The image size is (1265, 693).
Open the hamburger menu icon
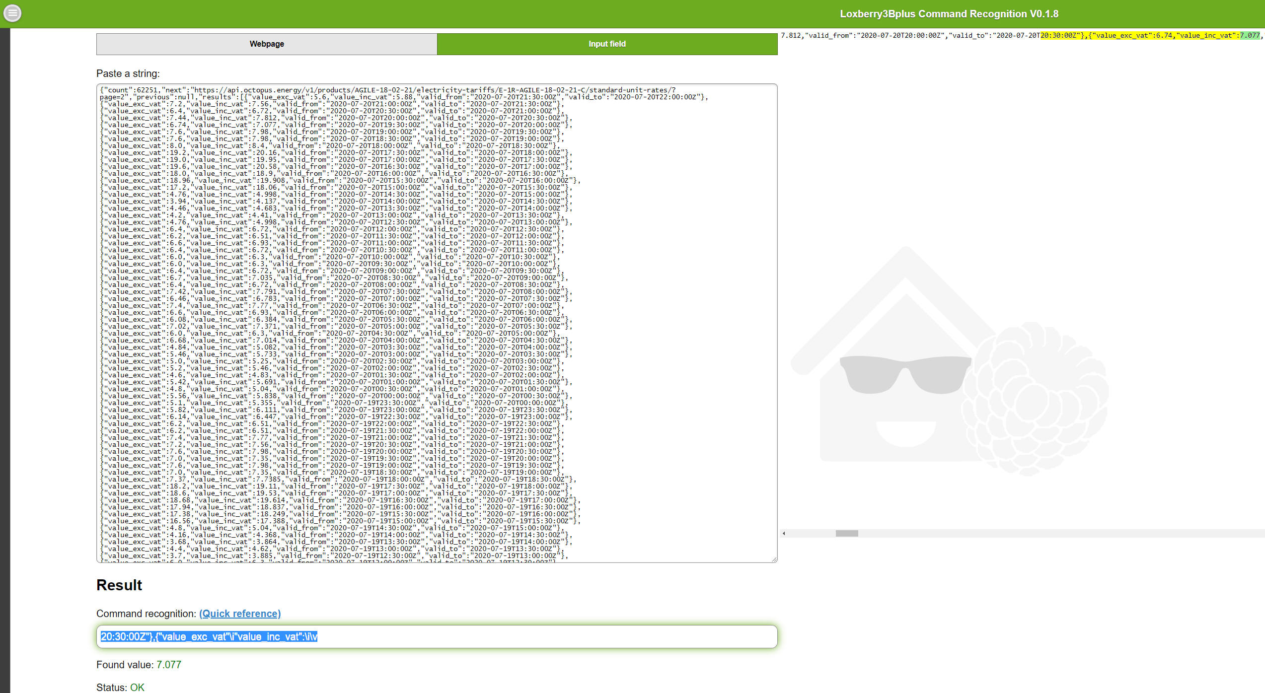[x=12, y=13]
